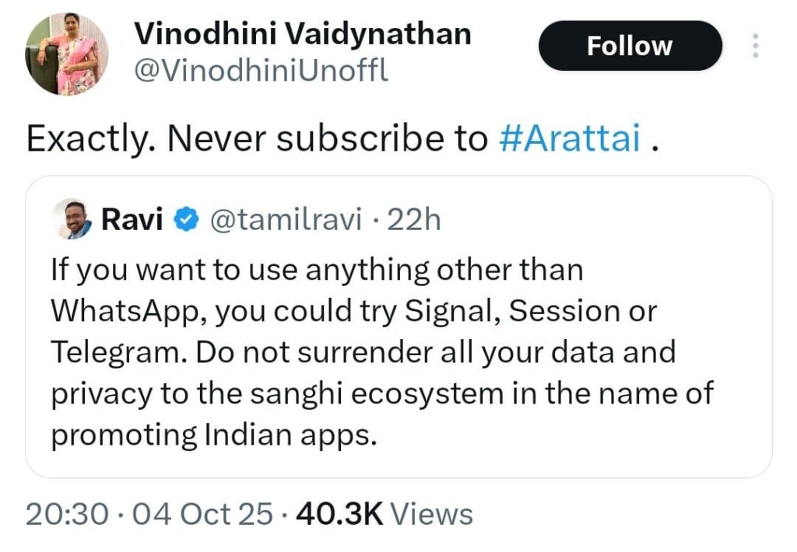Open Ravi's name in quoted post
The image size is (797, 552).
132,219
